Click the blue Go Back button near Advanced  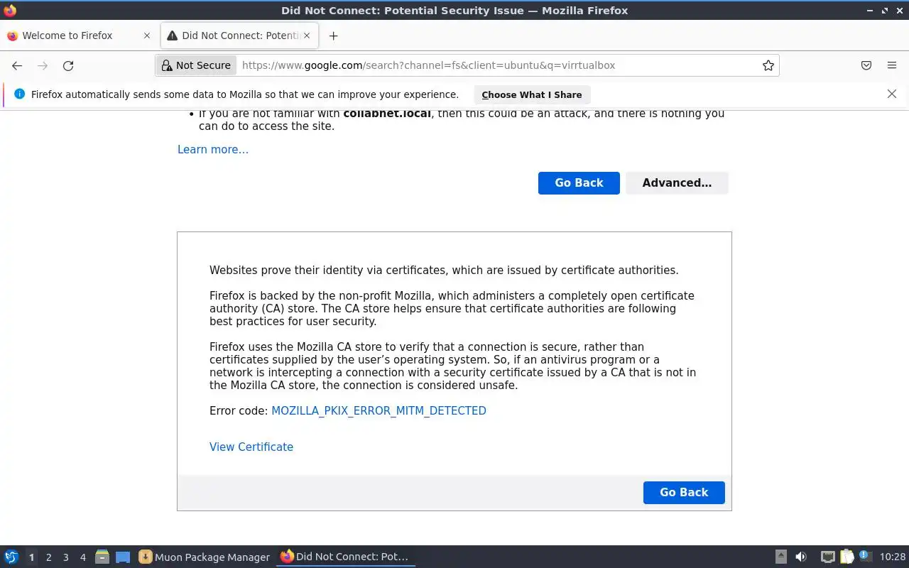click(579, 182)
